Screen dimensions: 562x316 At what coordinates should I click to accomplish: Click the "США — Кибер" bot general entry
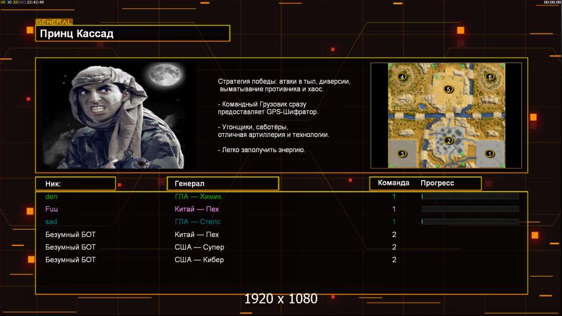coord(199,260)
